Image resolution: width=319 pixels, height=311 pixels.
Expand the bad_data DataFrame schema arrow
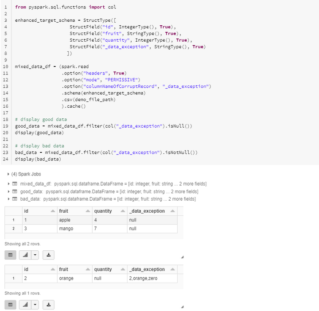click(x=8, y=199)
